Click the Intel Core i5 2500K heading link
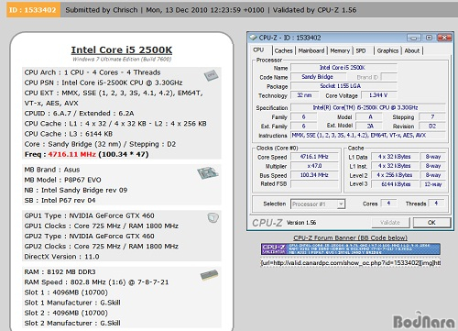Screen dimensions: 458x331 pyautogui.click(x=122, y=50)
